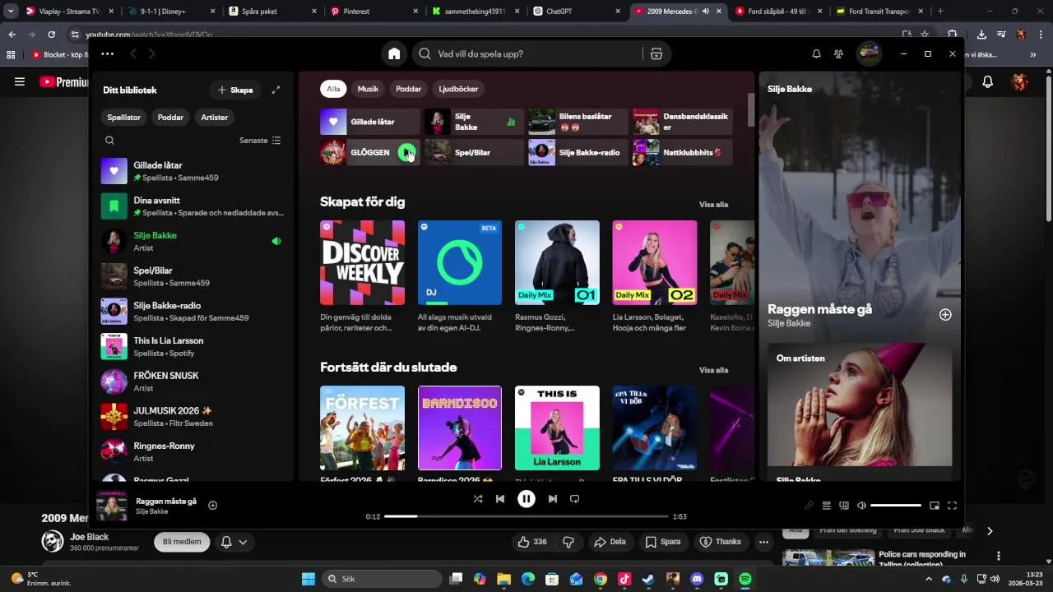
Task: Pause the current song
Action: tap(526, 498)
